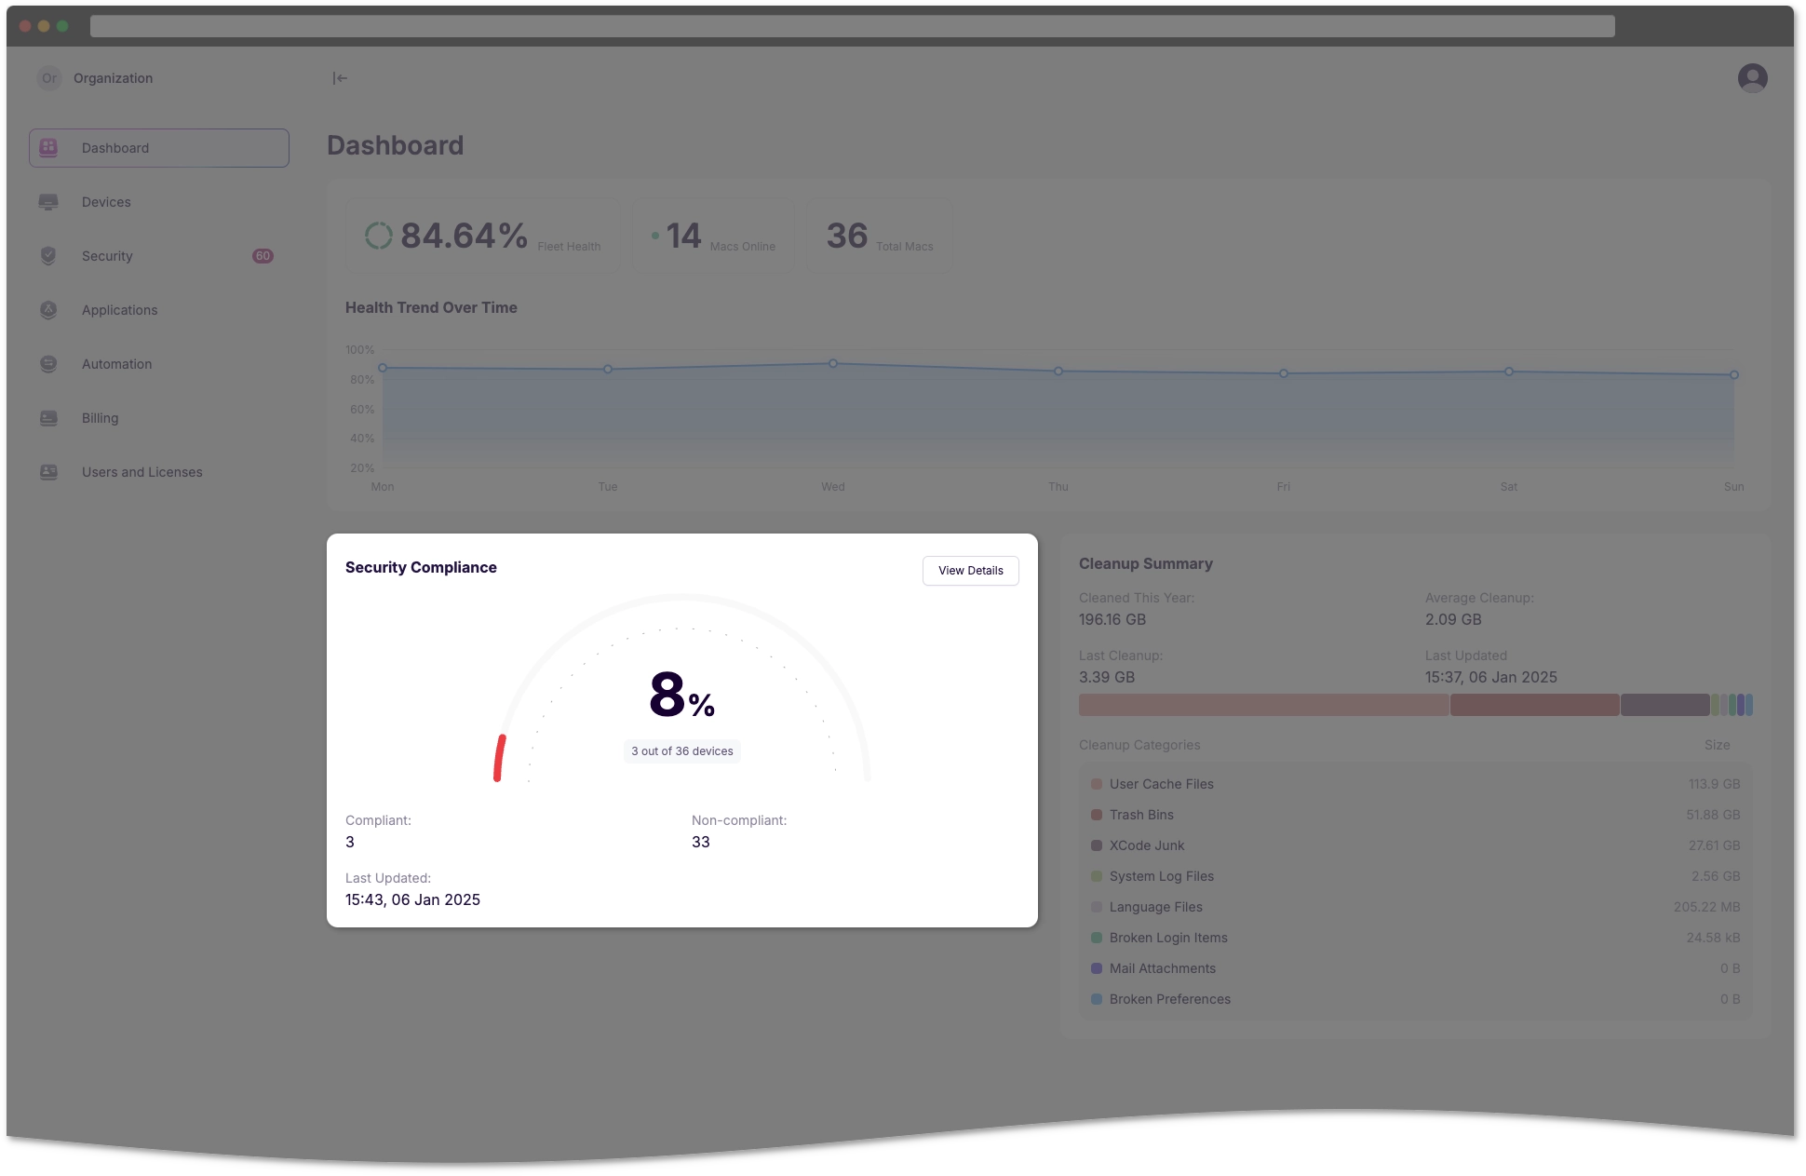Click the Billing sidebar icon
Viewport: 1806px width, 1176px height.
coord(48,417)
